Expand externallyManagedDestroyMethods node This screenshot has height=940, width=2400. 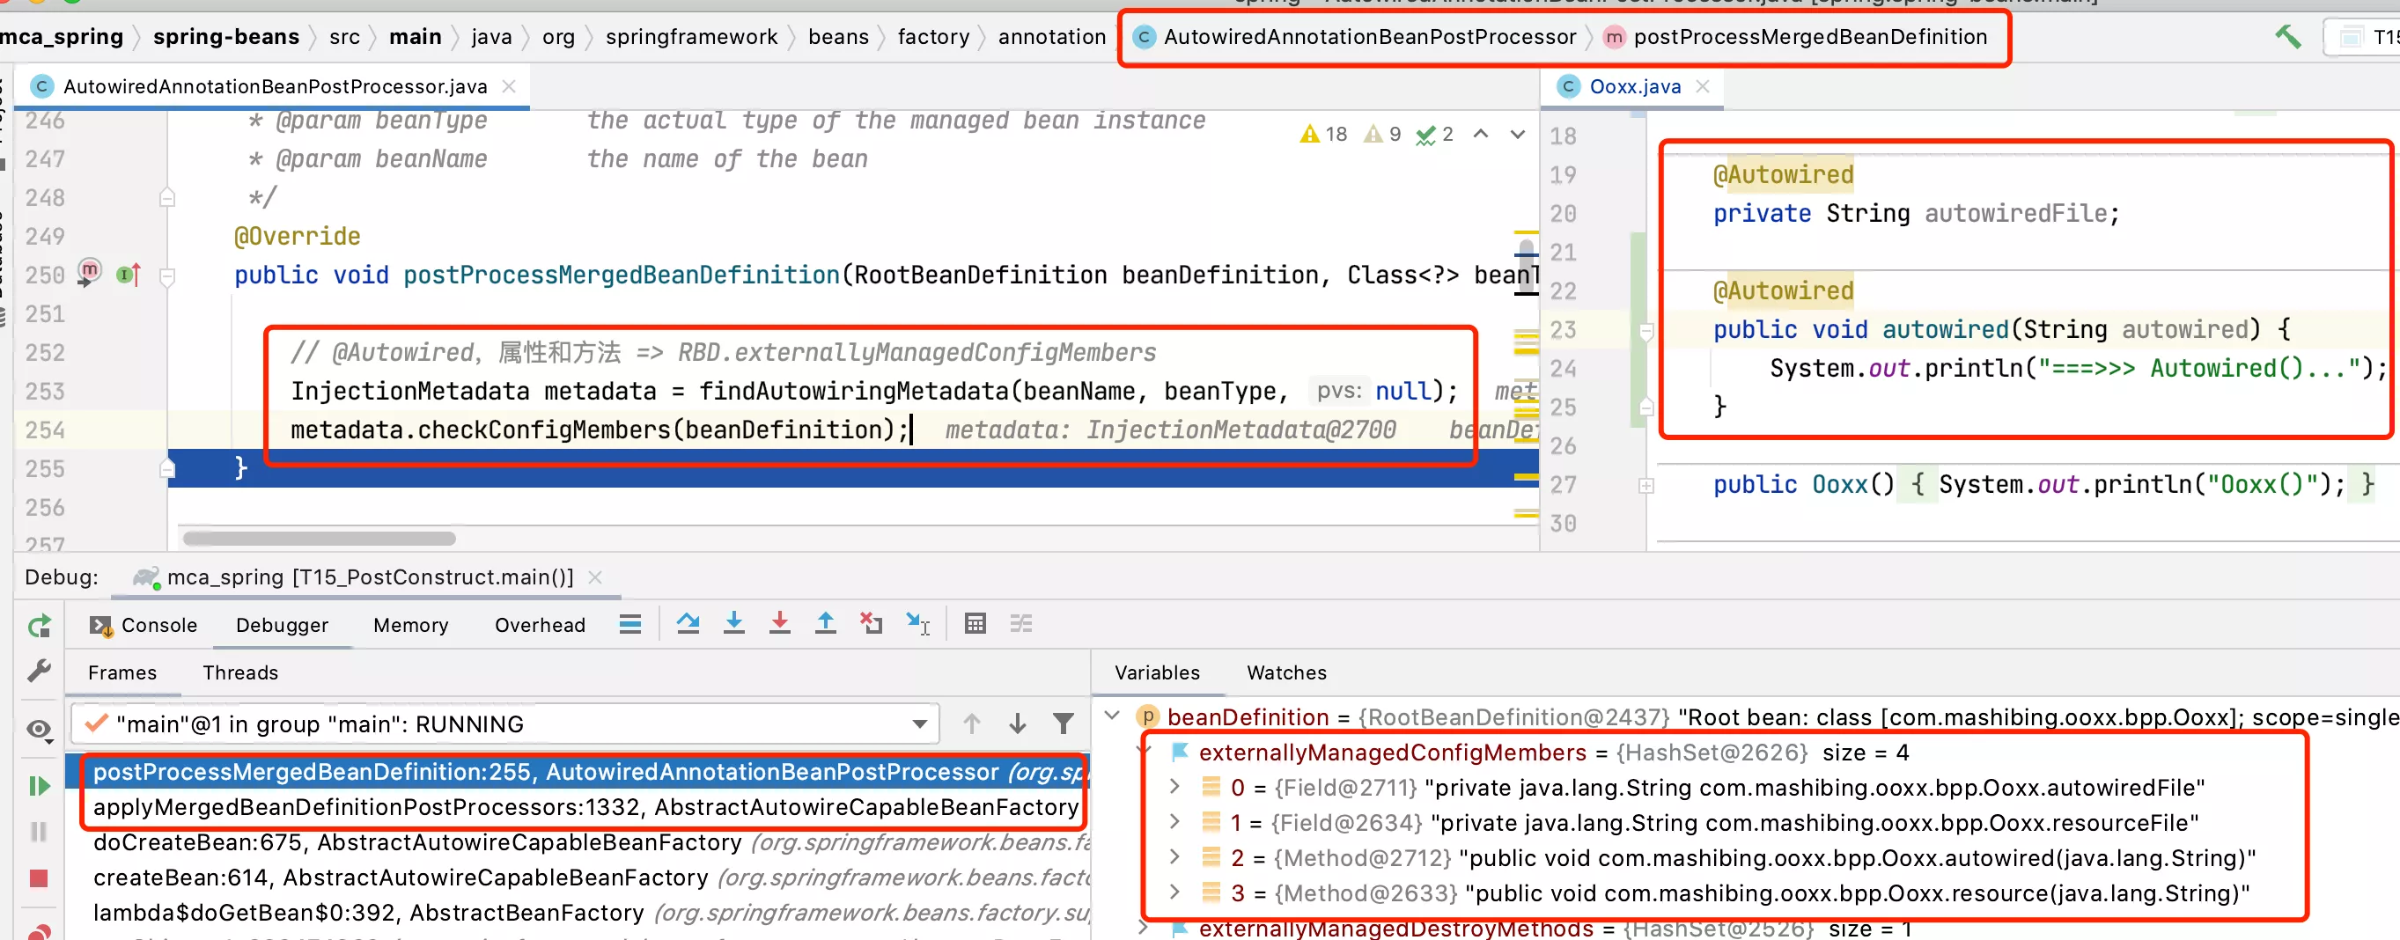1145,928
